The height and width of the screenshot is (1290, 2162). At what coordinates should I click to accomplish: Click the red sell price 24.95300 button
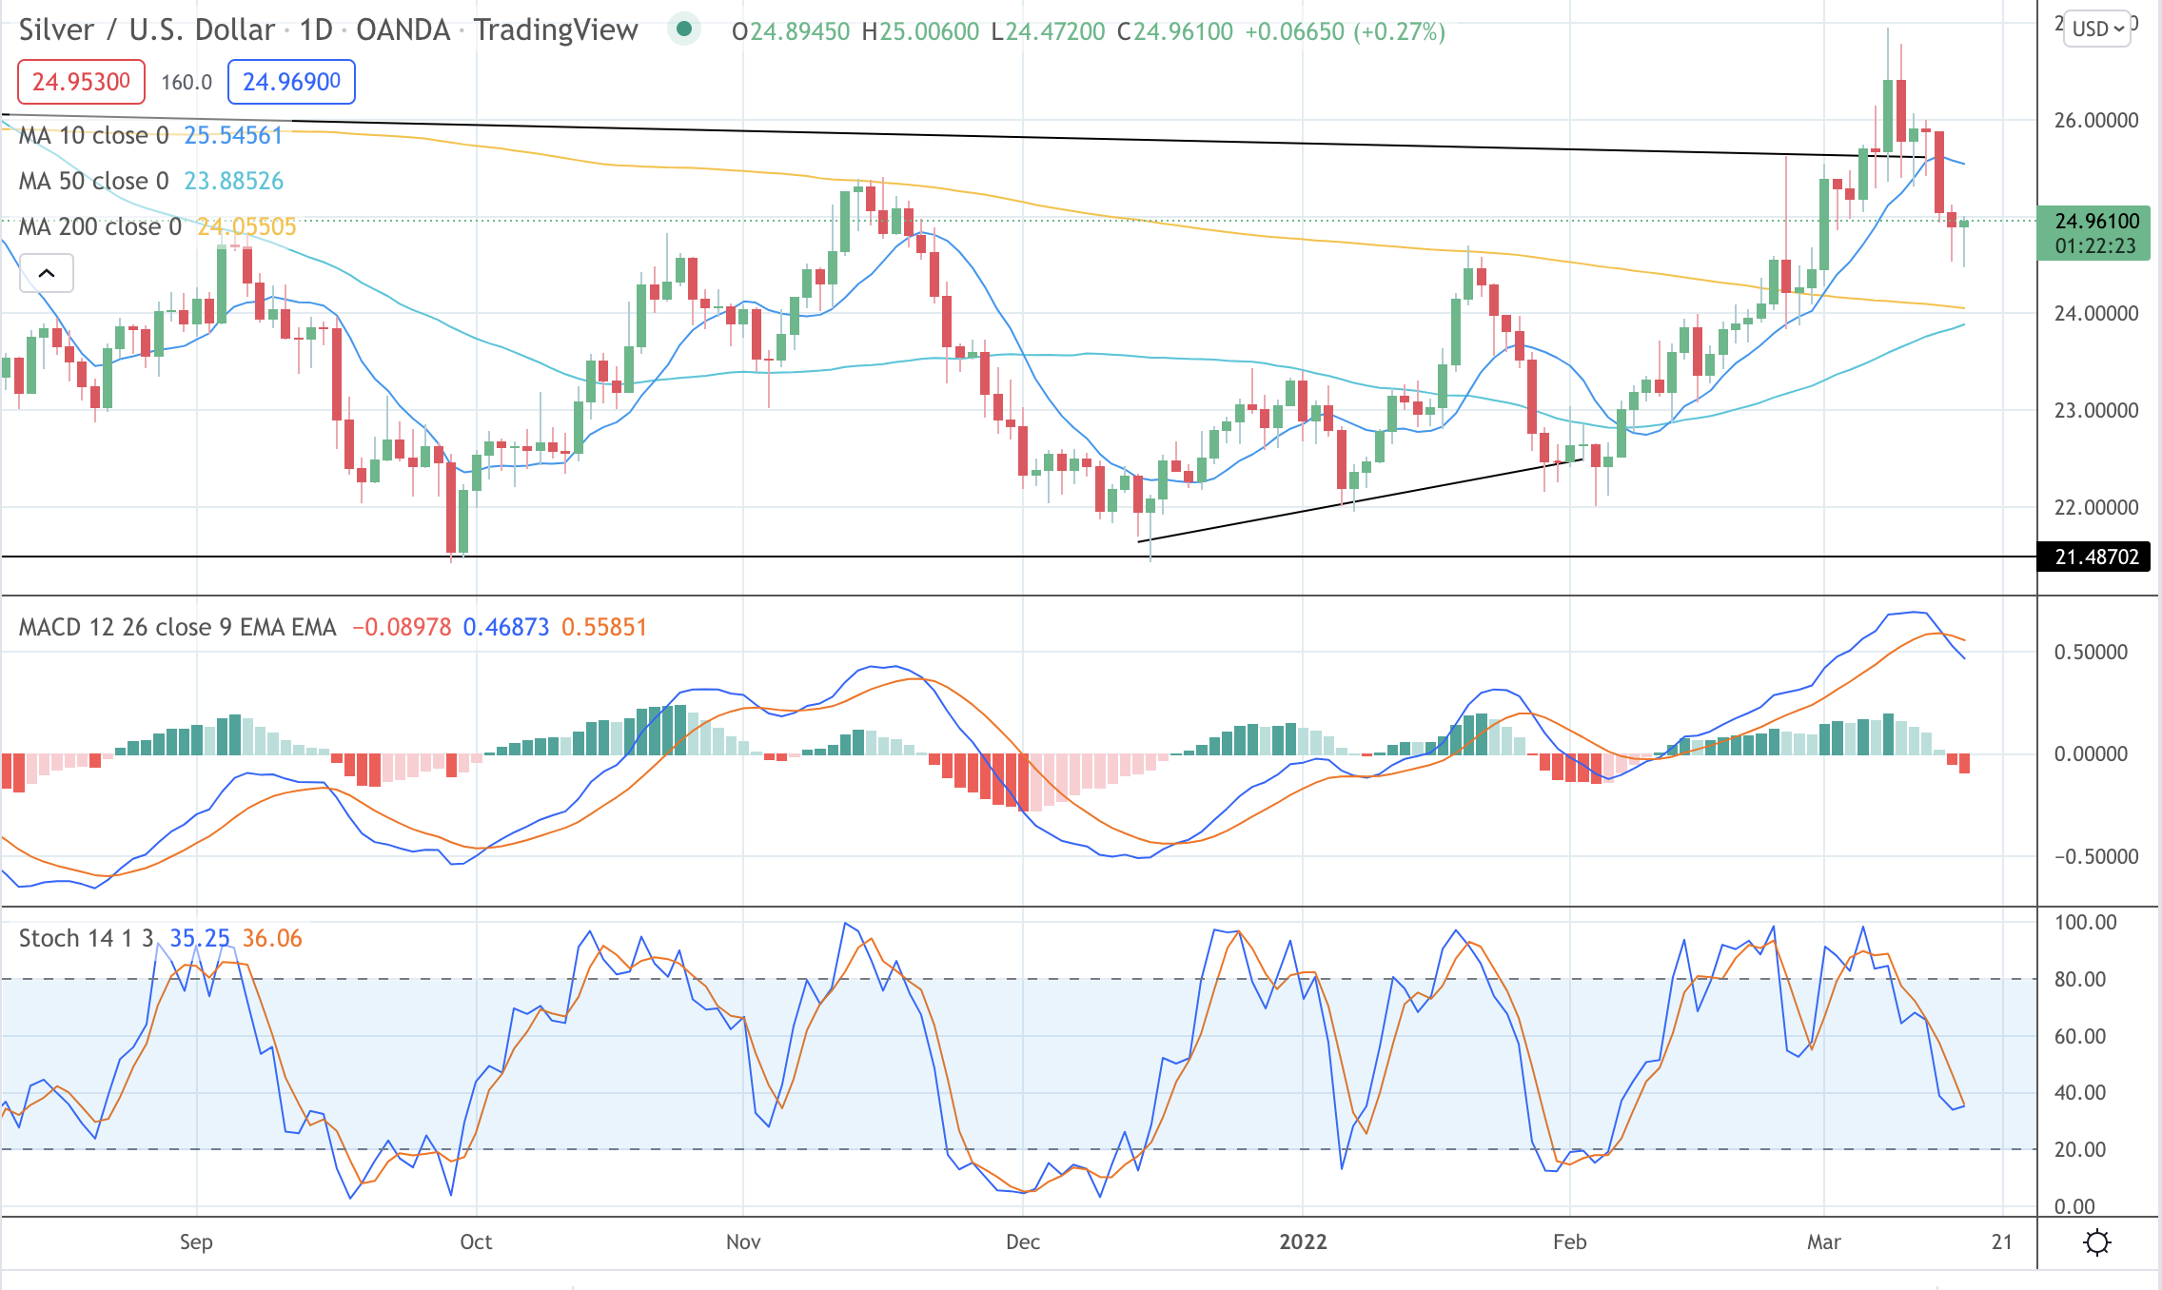[81, 82]
